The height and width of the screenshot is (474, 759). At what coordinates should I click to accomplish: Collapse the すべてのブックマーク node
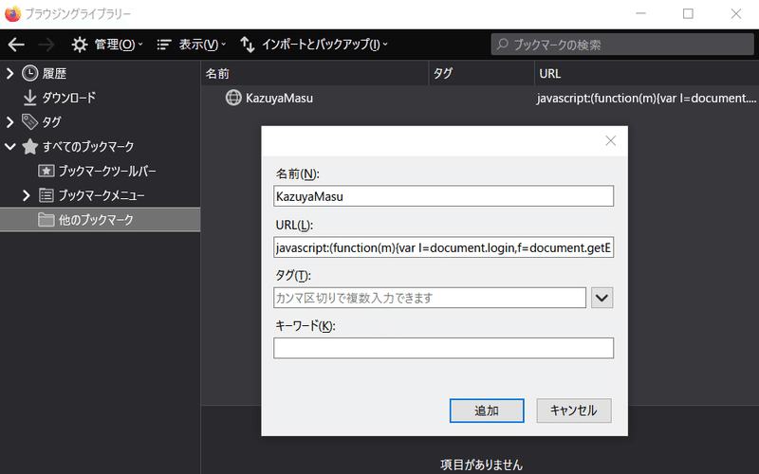tap(10, 147)
